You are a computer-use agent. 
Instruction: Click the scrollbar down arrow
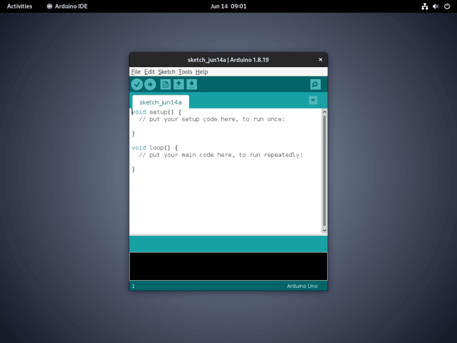pos(324,230)
